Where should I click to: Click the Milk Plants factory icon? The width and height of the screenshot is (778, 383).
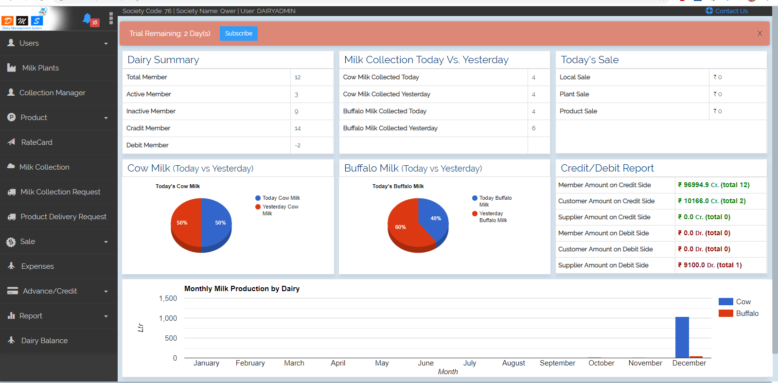tap(12, 68)
